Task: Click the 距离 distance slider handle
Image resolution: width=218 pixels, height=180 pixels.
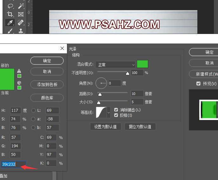Action: click(100, 95)
